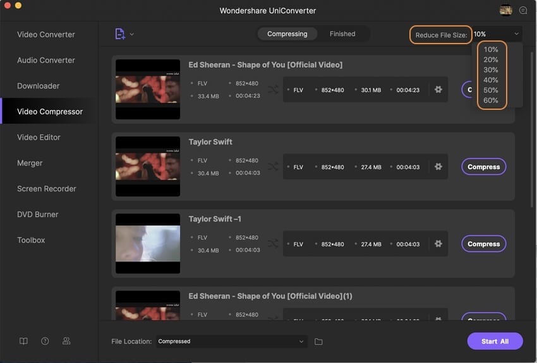Choose 60% from size reduction list
This screenshot has width=537, height=363.
491,100
